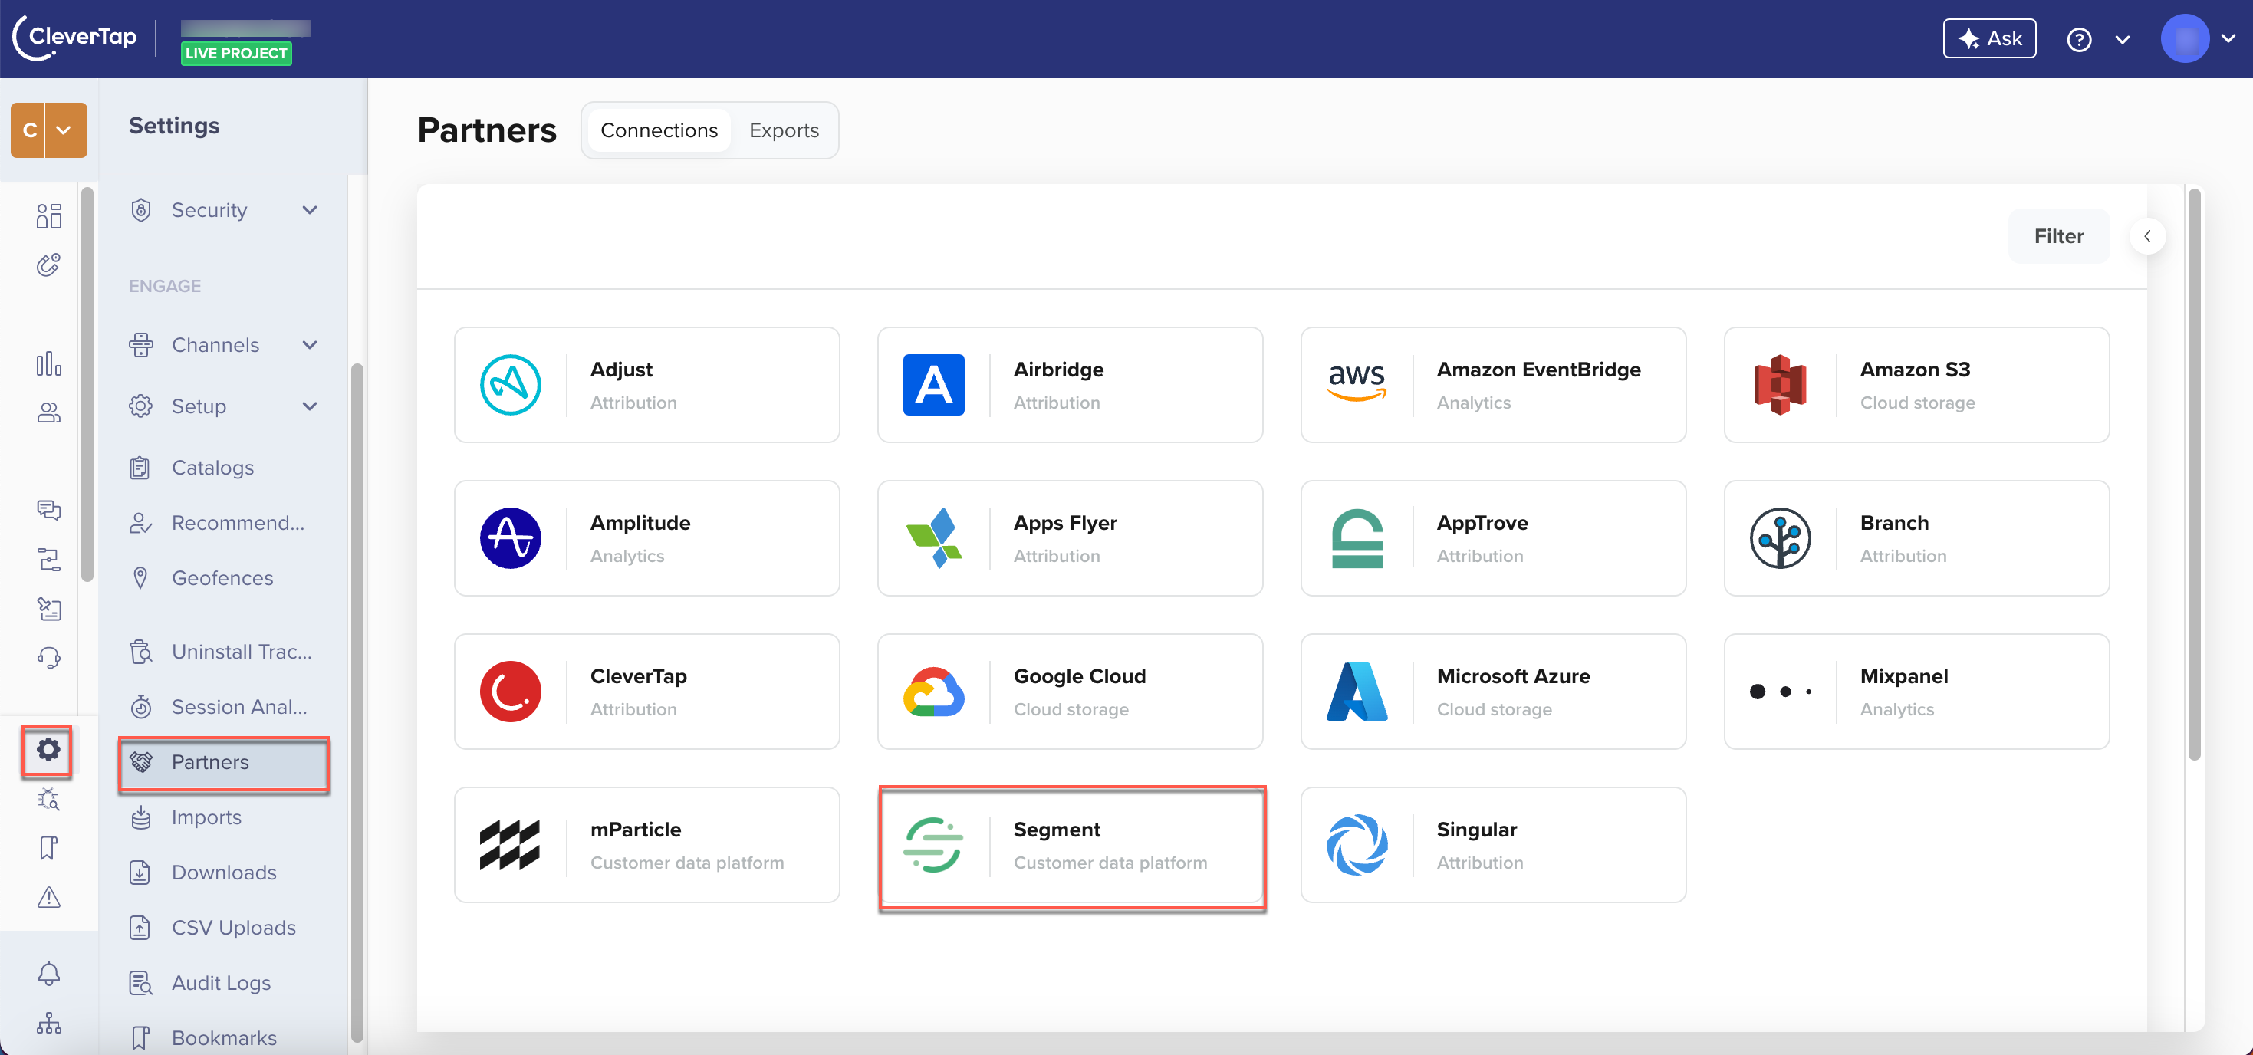The width and height of the screenshot is (2253, 1055).
Task: Click the mParticle checkered logo icon
Action: pos(510,844)
